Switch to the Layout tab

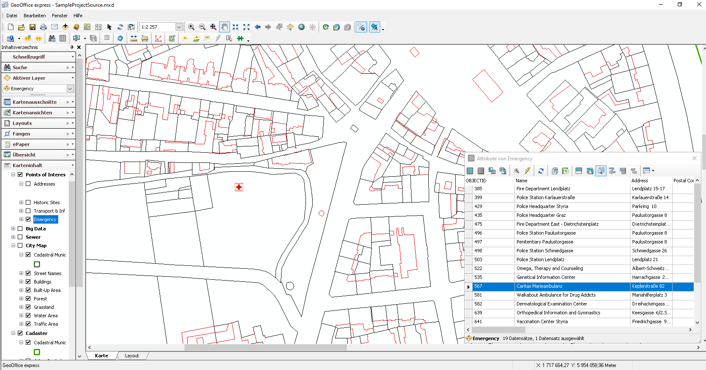[x=132, y=356]
